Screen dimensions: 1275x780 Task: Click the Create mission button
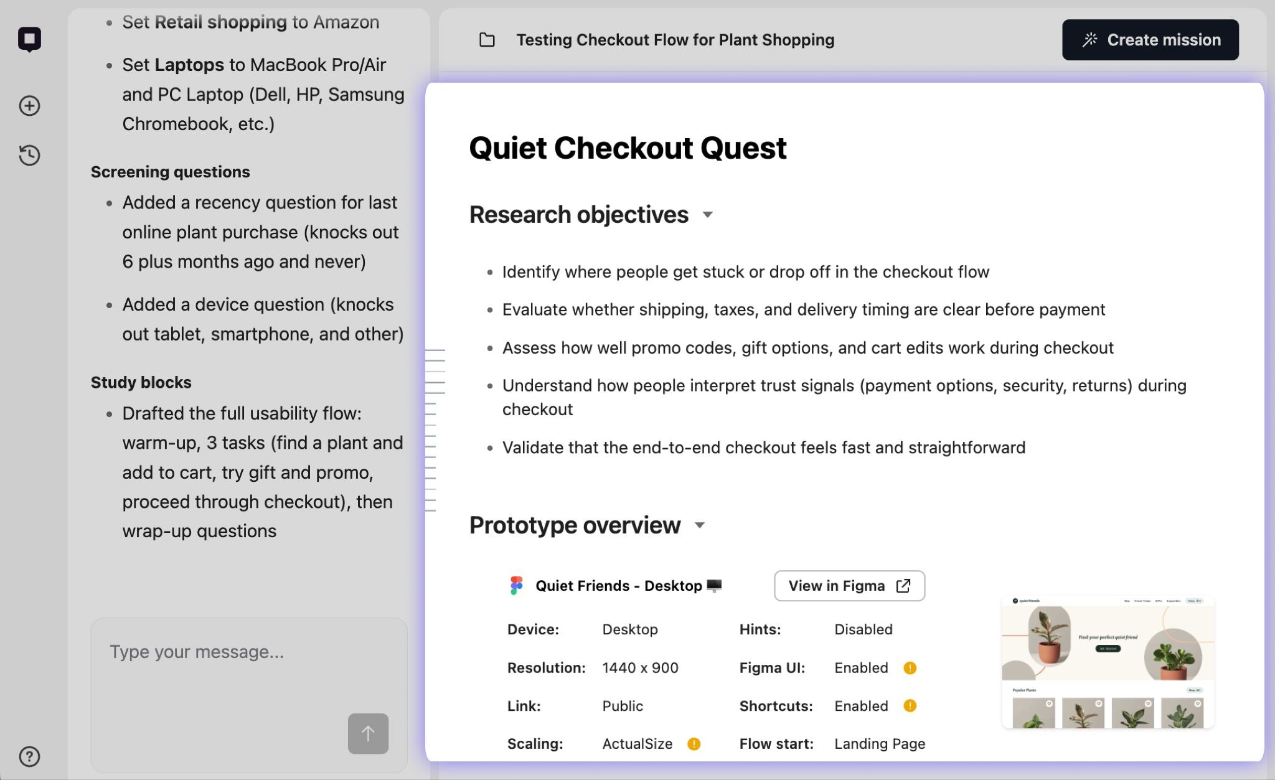(1150, 40)
